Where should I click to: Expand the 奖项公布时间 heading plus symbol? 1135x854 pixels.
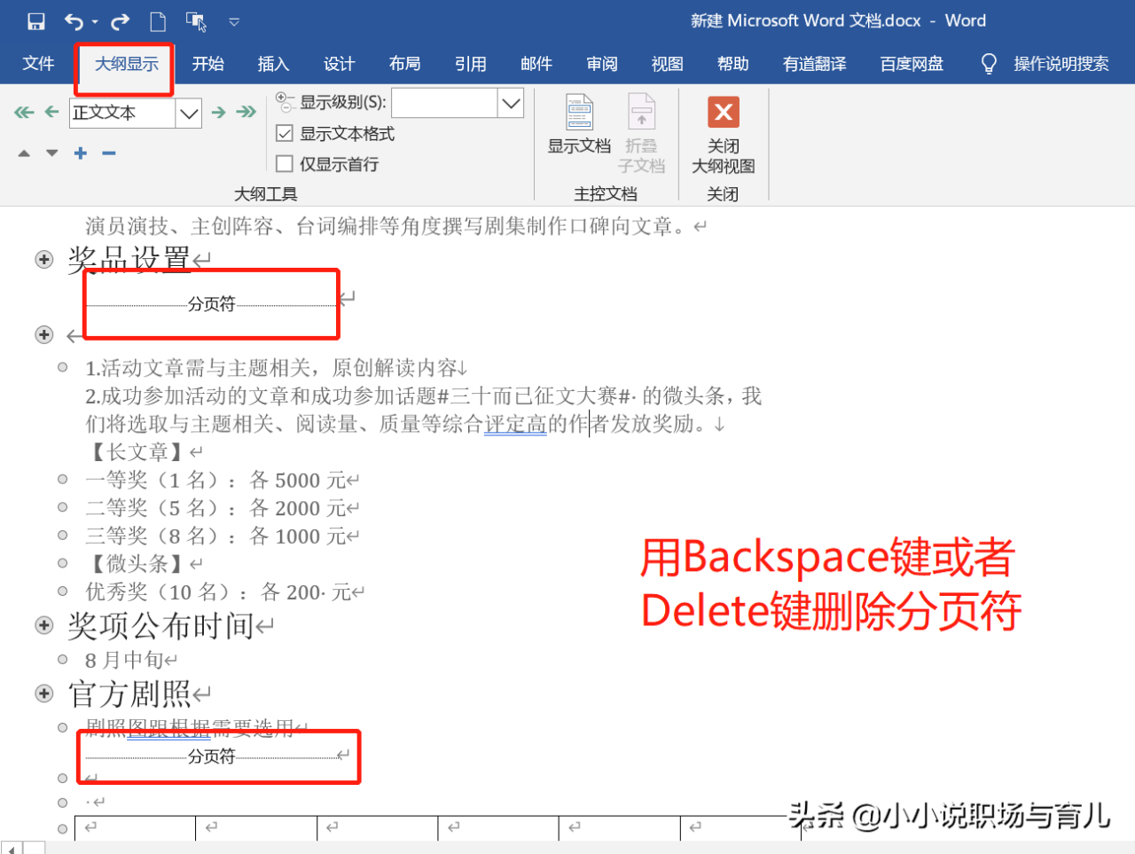[44, 625]
